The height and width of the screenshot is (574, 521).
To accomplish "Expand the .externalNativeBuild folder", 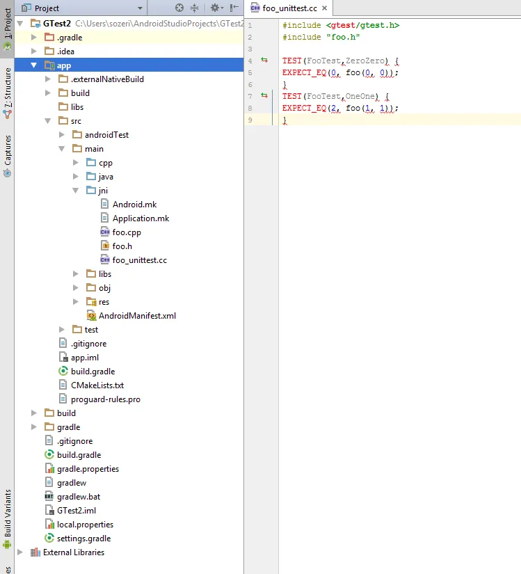I will coord(48,79).
